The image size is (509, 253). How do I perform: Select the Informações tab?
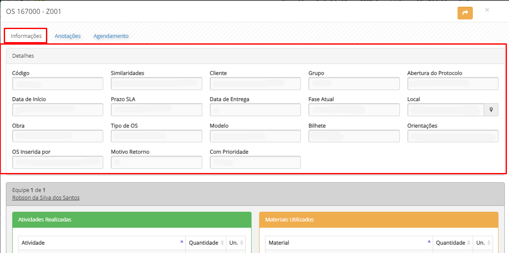coord(26,36)
